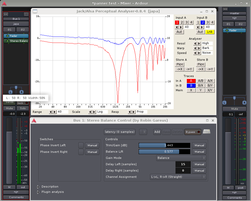The width and height of the screenshot is (251, 201).
Task: Toggle Phase Invert Left switch
Action: [x=81, y=145]
